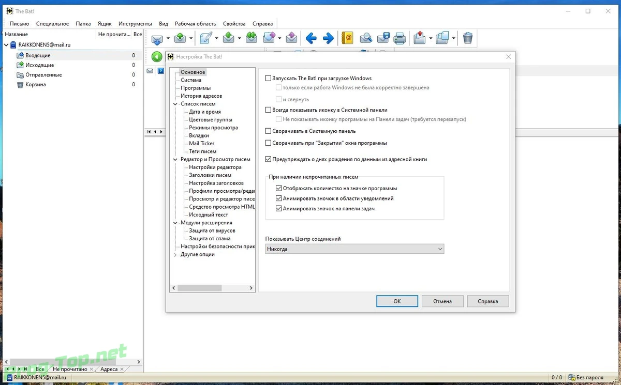Click the green round back arrow

157,56
